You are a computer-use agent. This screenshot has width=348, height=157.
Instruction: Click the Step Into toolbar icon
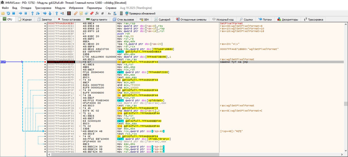[x=33, y=13]
